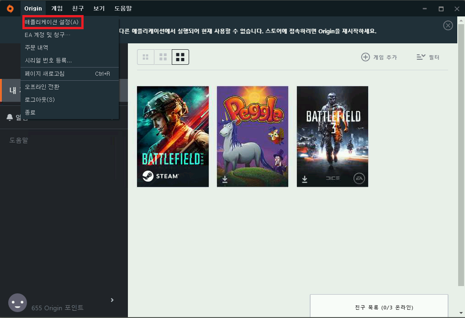Switch to 오프라인 전환 mode entry
This screenshot has height=318, width=465.
[70, 87]
